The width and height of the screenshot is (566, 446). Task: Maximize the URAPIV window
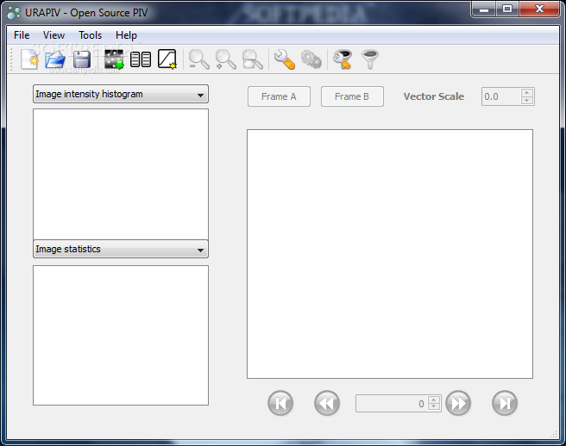[507, 9]
